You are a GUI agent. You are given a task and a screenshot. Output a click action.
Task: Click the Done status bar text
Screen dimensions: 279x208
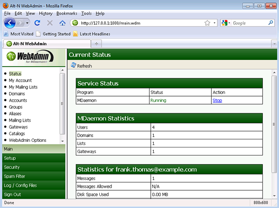9,203
